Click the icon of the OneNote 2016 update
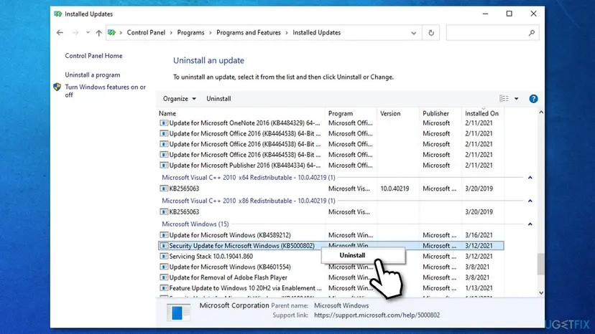The height and width of the screenshot is (334, 595). click(164, 123)
